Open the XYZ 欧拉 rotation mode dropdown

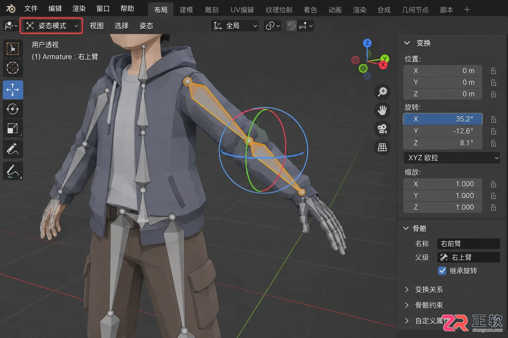[452, 158]
